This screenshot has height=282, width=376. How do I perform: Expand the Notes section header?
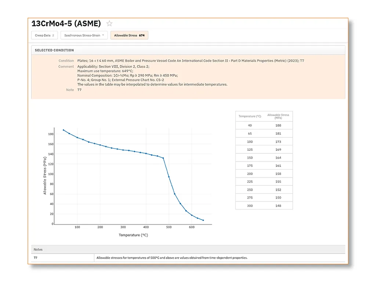pos(38,249)
